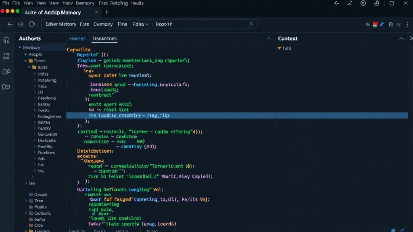Select the Garcaliion tree item
This screenshot has width=413, height=232.
pyautogui.click(x=48, y=135)
